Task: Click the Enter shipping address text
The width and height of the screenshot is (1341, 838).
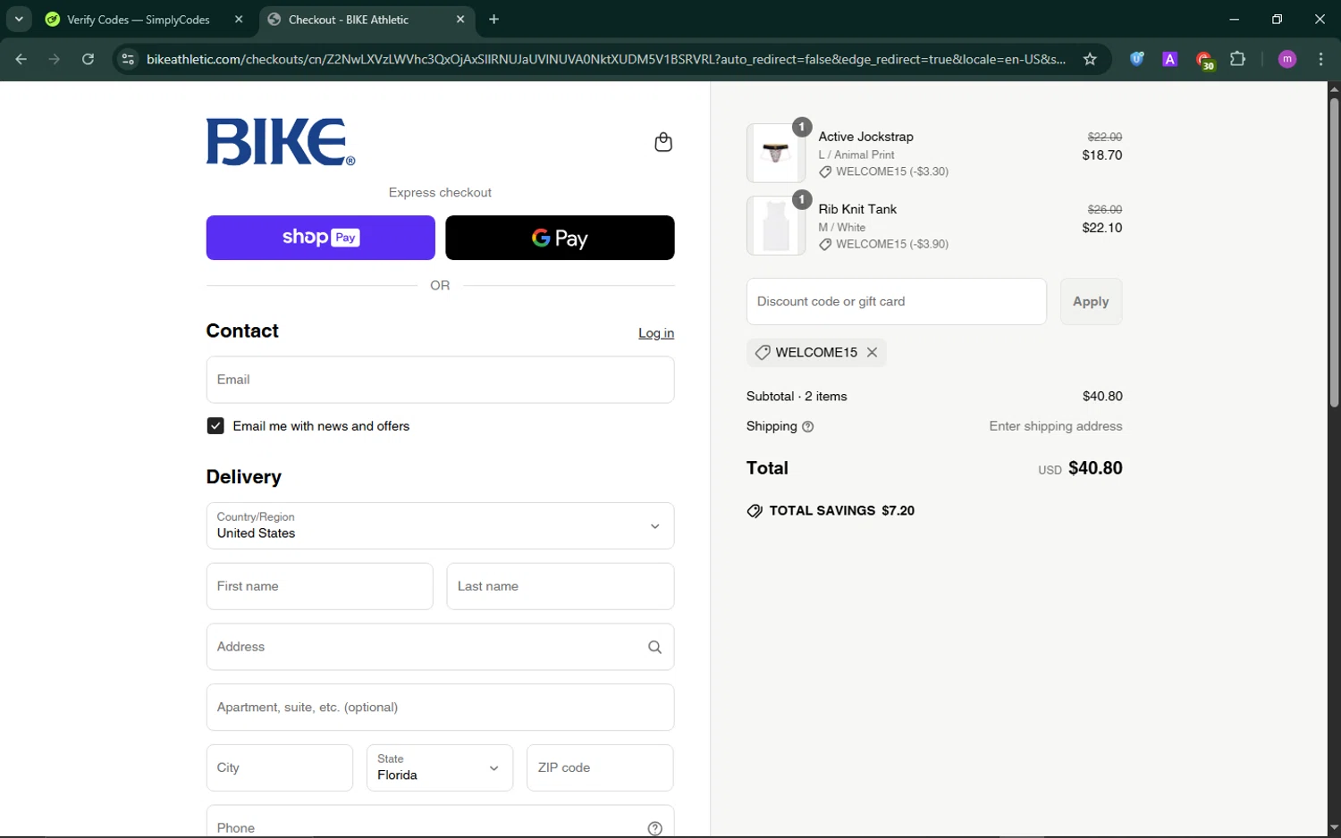Action: pos(1055,426)
